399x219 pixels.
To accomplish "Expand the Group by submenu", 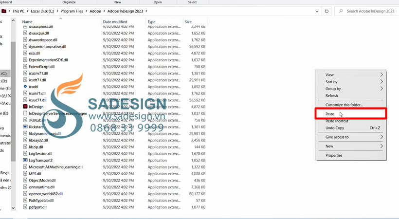I will point(351,89).
